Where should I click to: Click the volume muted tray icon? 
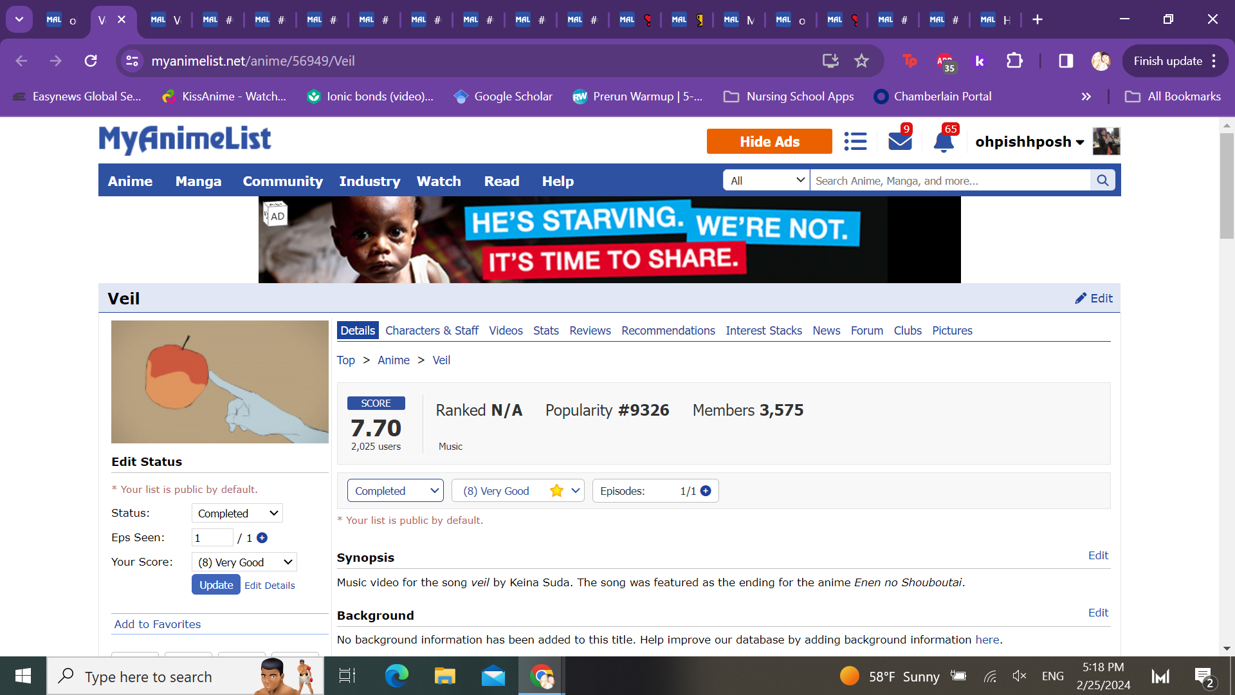coord(1020,676)
